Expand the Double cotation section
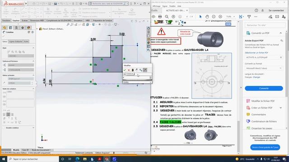Screen dimensions: 289x162 tap(33, 128)
